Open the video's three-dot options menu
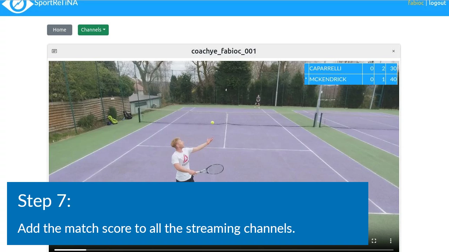Image resolution: width=449 pixels, height=252 pixels. click(x=390, y=241)
